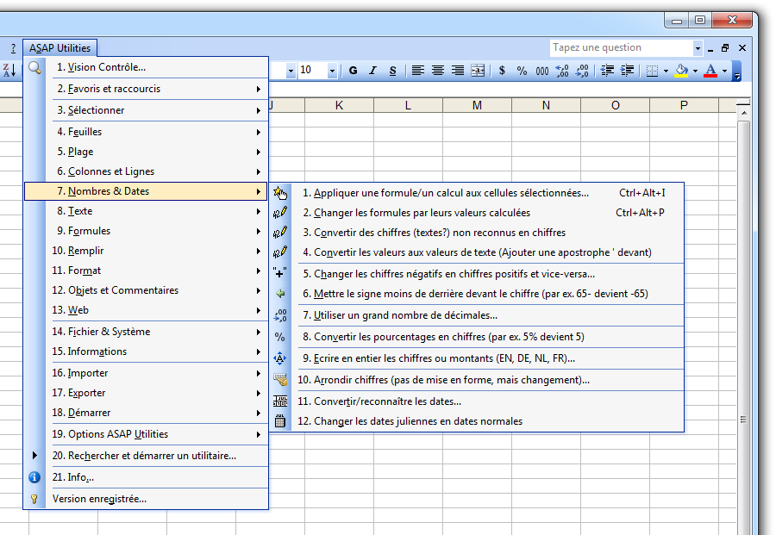Viewport: 776px width, 535px height.
Task: Open the borders dropdown arrow
Action: 666,71
